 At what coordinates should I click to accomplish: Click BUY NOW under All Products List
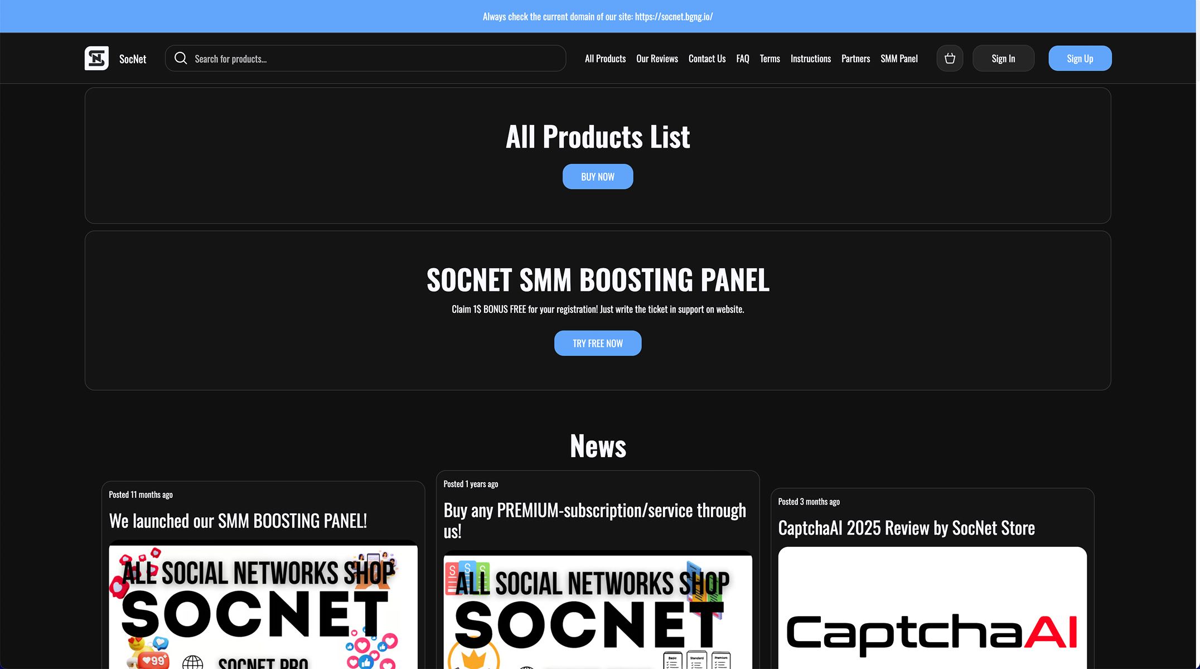point(597,176)
